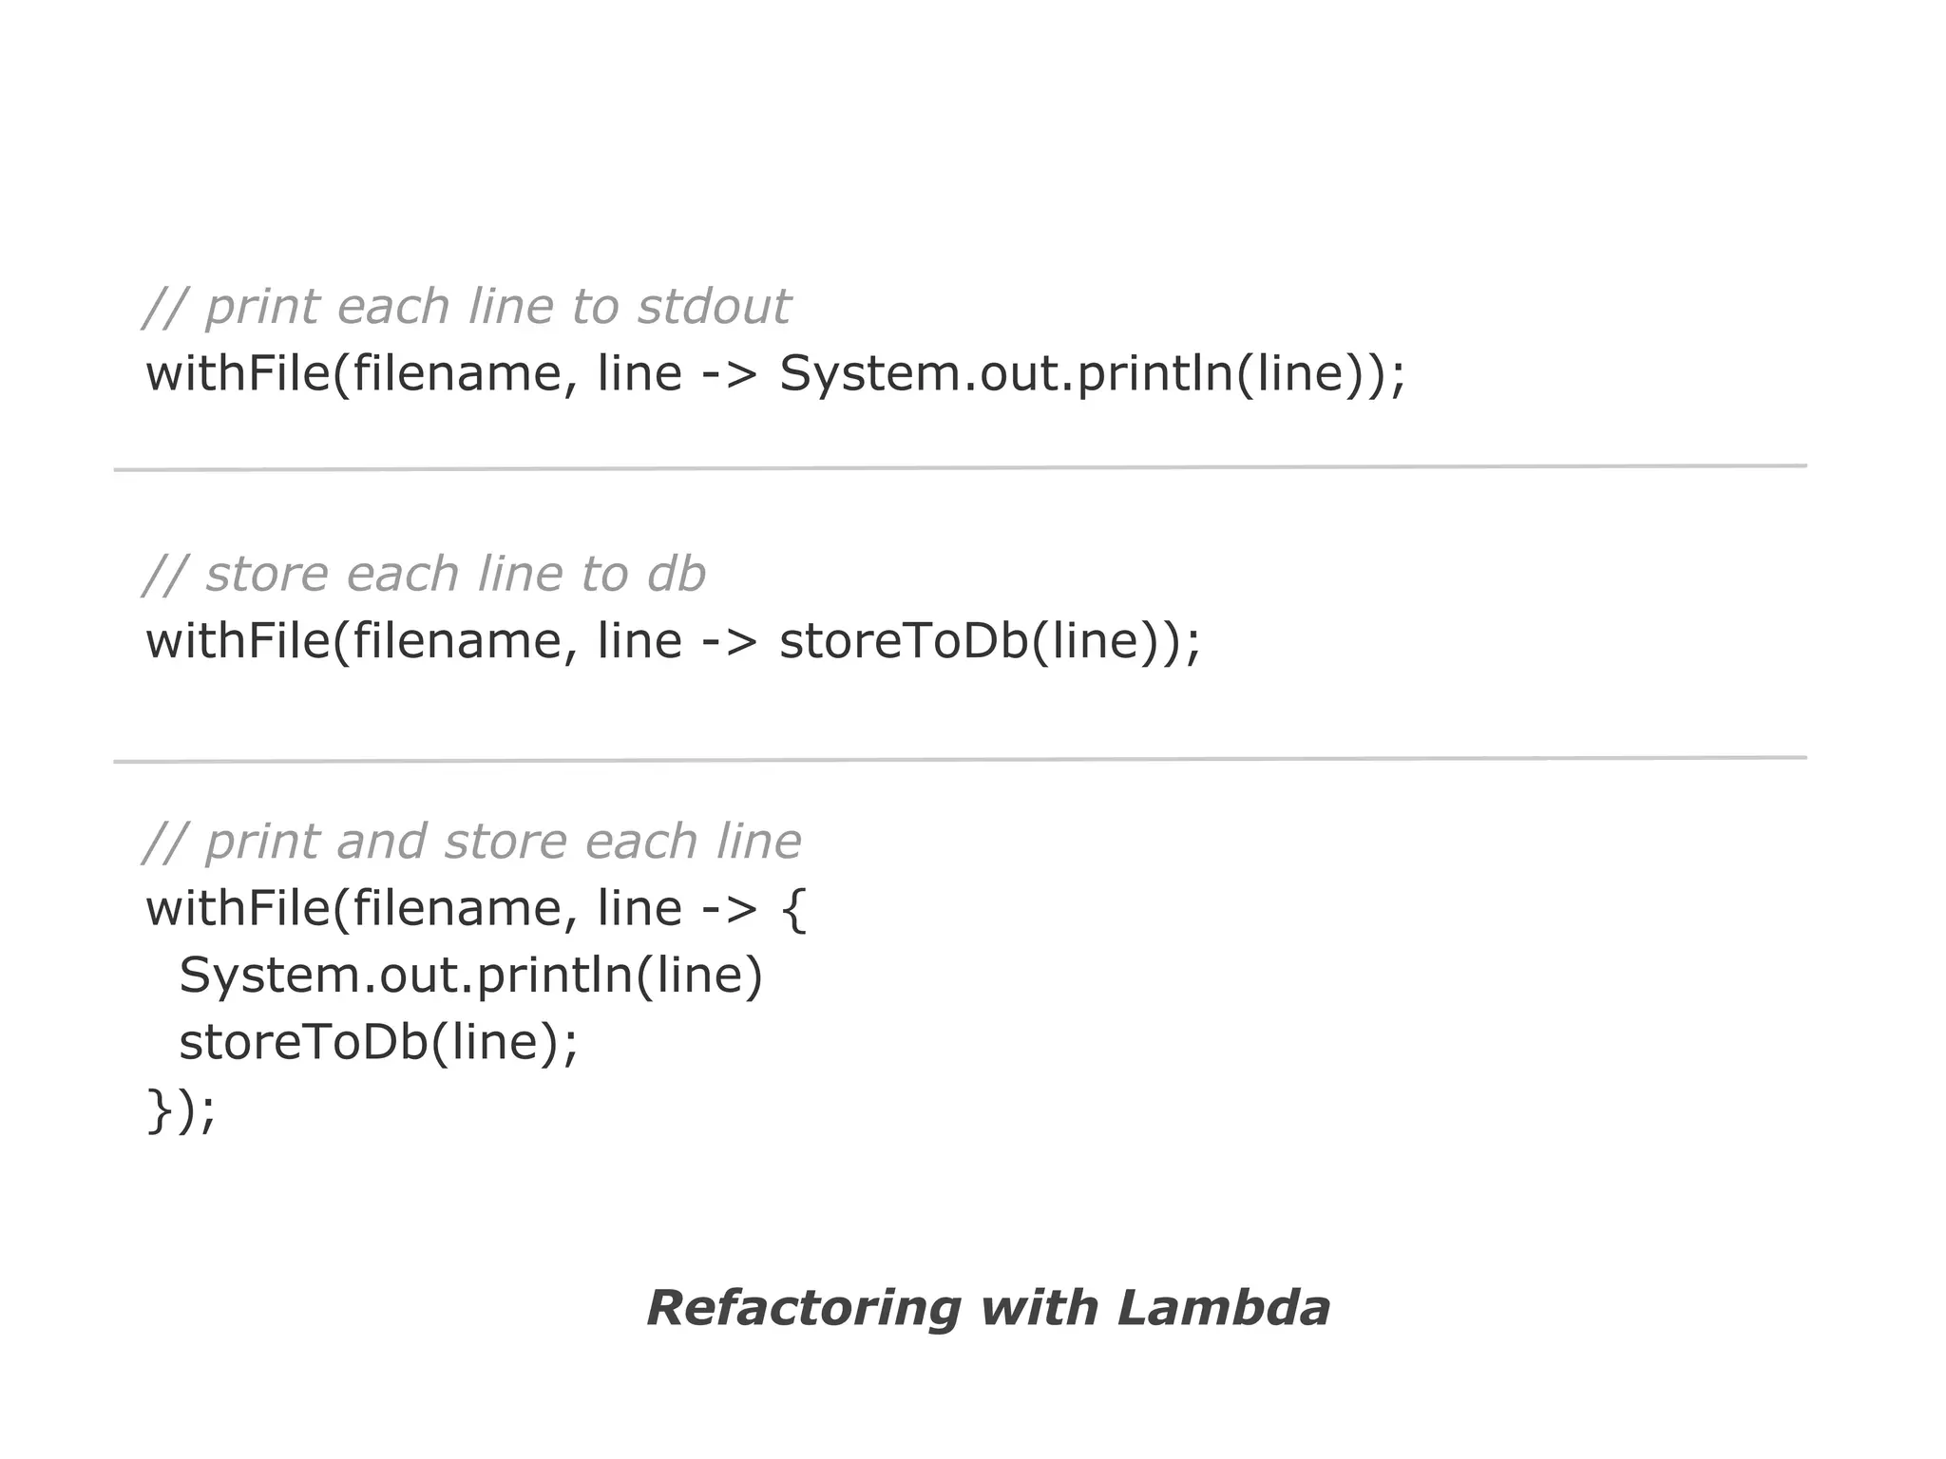Viewport: 1946px width, 1459px height.
Task: Click 'withFile' below the store-to-db comment
Action: point(238,641)
